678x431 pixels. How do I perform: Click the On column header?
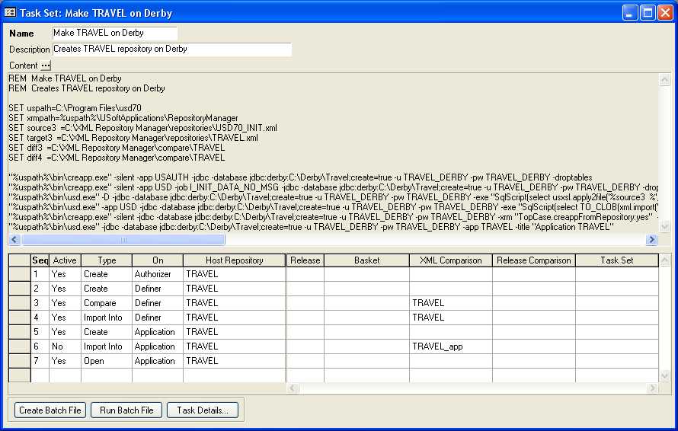[158, 260]
